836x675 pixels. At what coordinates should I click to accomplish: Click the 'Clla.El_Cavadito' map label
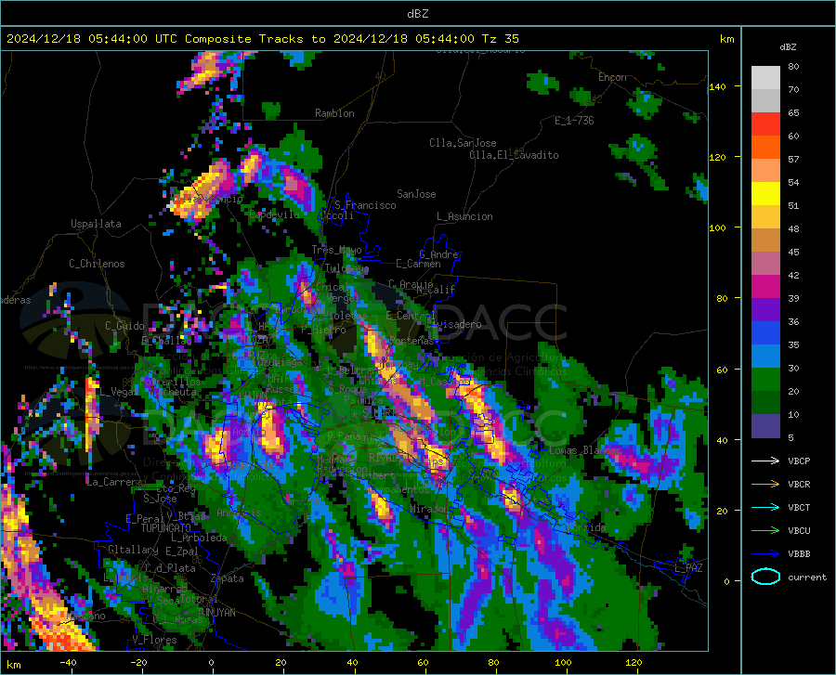pos(514,155)
